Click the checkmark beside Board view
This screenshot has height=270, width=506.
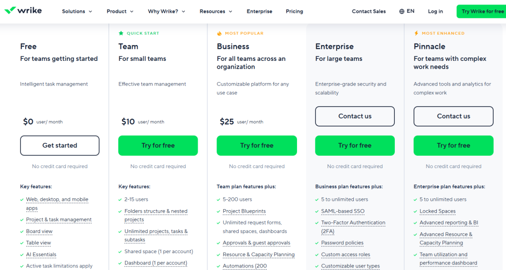click(22, 231)
